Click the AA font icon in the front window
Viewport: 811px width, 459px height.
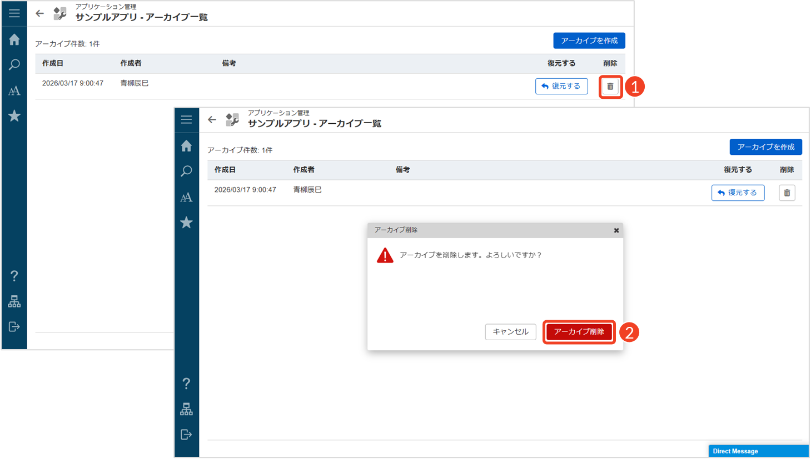tap(186, 198)
